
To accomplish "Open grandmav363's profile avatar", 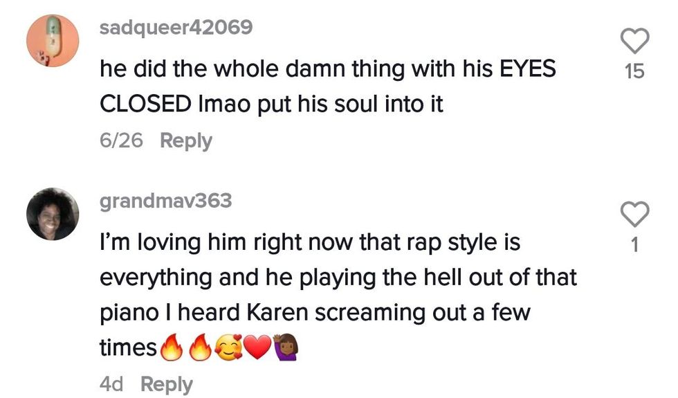I will (x=53, y=214).
